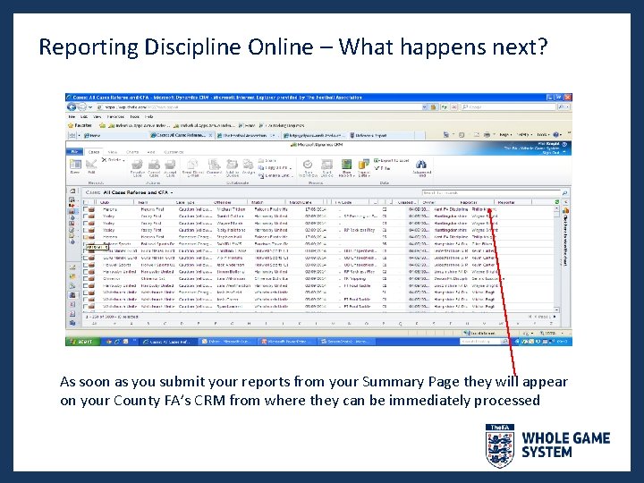Open Advanced Find with the binoculars icon
Viewport: 644px width, 483px height.
(422, 167)
